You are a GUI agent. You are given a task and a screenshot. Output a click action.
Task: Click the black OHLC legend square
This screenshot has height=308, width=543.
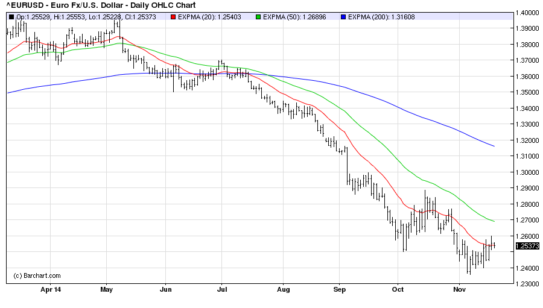click(12, 17)
